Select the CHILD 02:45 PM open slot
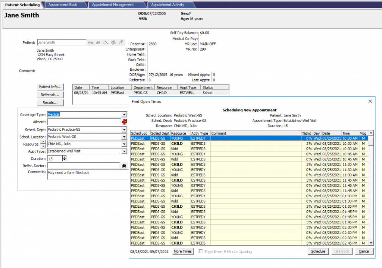The image size is (382, 268). 249,243
